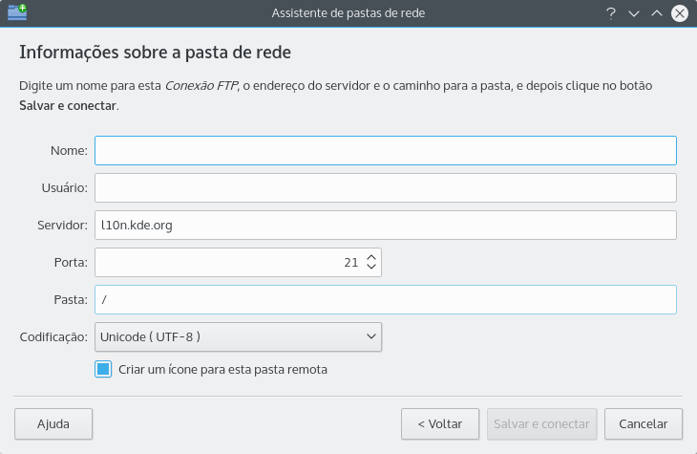Maximize the network folder wizard window

pyautogui.click(x=657, y=13)
